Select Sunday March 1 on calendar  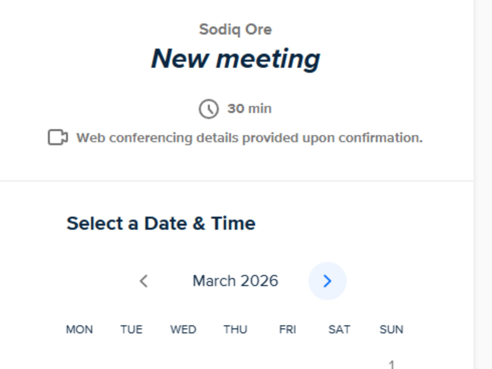point(391,364)
